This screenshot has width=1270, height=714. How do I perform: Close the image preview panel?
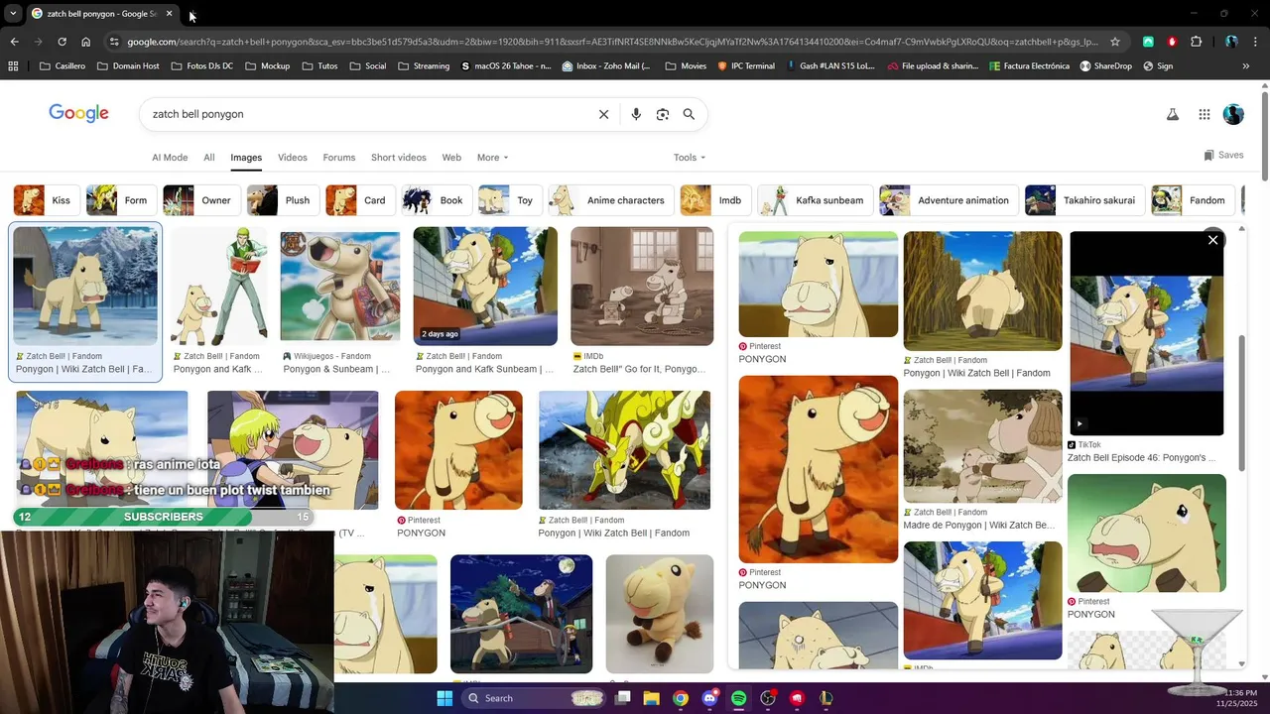coord(1212,240)
